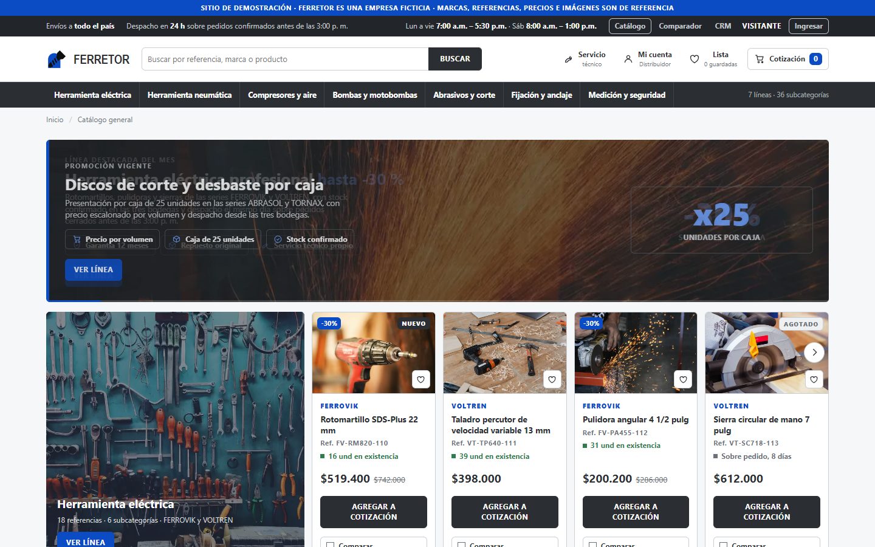This screenshot has height=547, width=875.
Task: Advance product carousel with the right arrow
Action: [814, 353]
